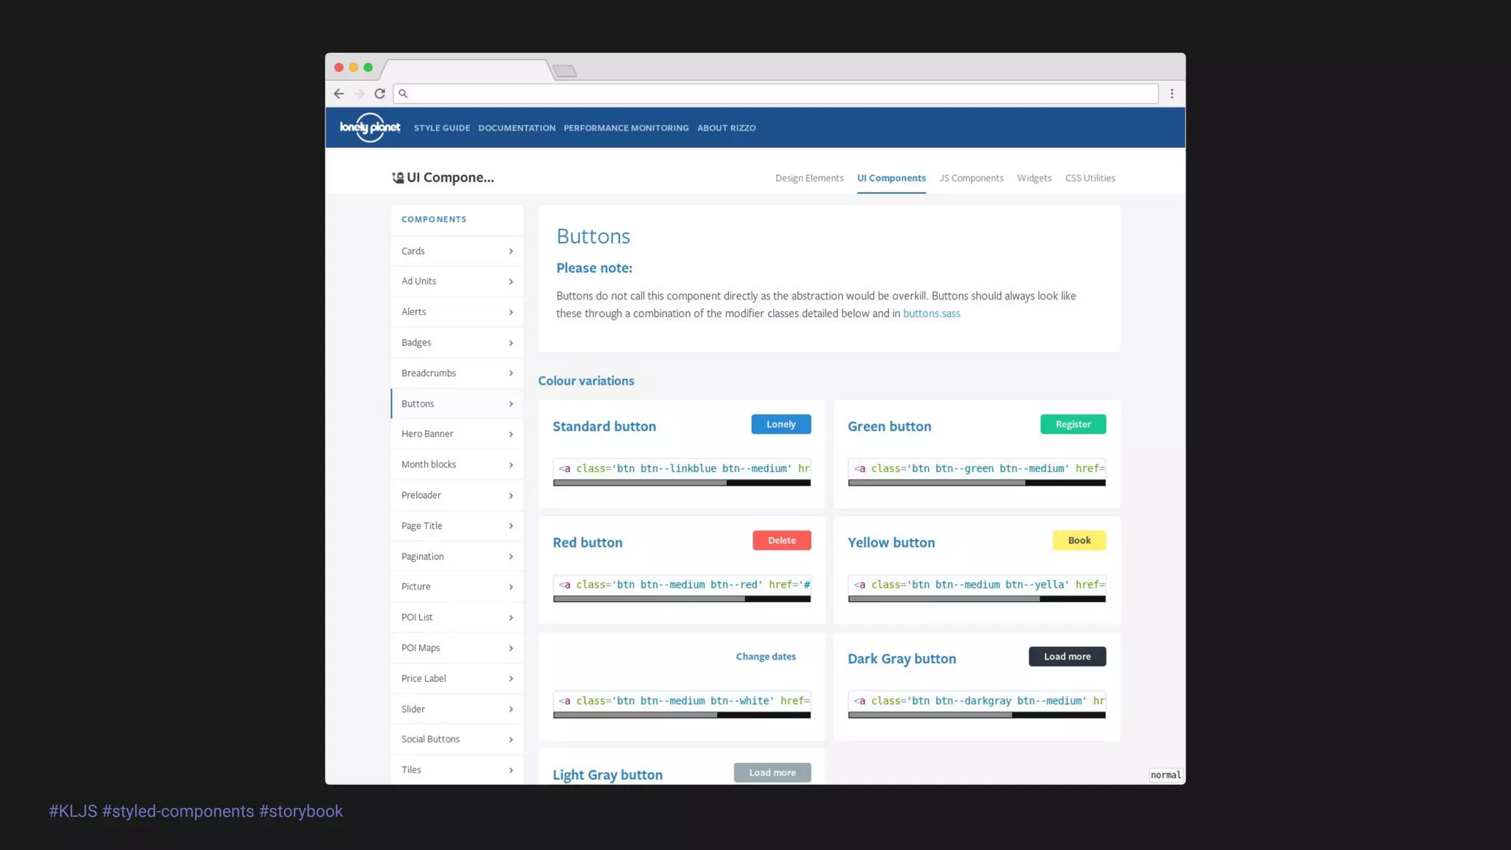Click the green Register button
Viewport: 1511px width, 850px height.
1073,424
